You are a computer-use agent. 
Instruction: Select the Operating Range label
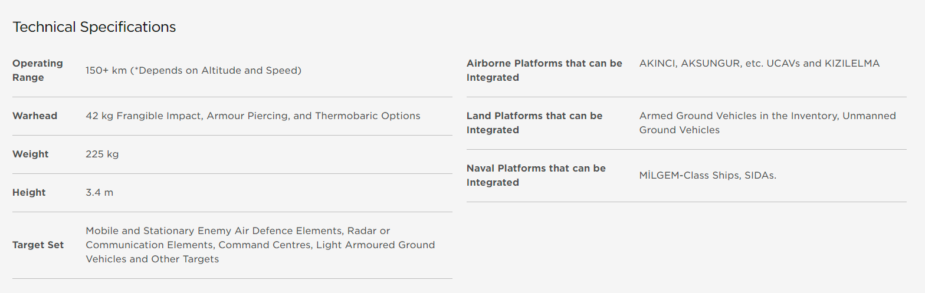[38, 70]
